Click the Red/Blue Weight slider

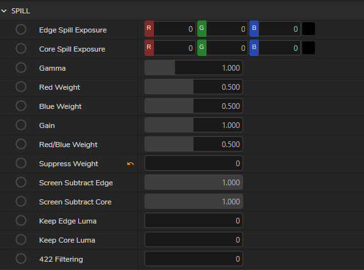pos(193,144)
